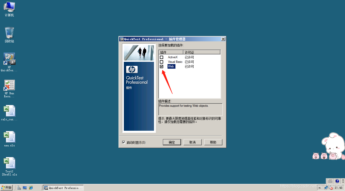This screenshot has width=345, height=191.
Task: Enable the ActiveX add-in checkbox
Action: pos(161,57)
